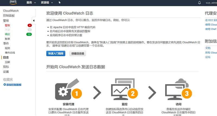This screenshot has height=116, width=217.
Task: Select 控制面板 in the sidebar
Action: pos(9,16)
